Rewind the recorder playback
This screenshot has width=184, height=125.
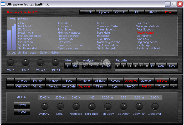(x=118, y=66)
